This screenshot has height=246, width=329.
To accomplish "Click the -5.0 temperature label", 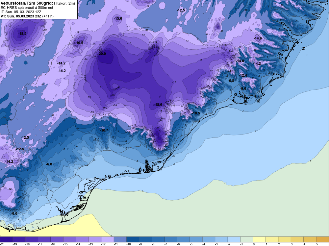I will [x=96, y=140].
